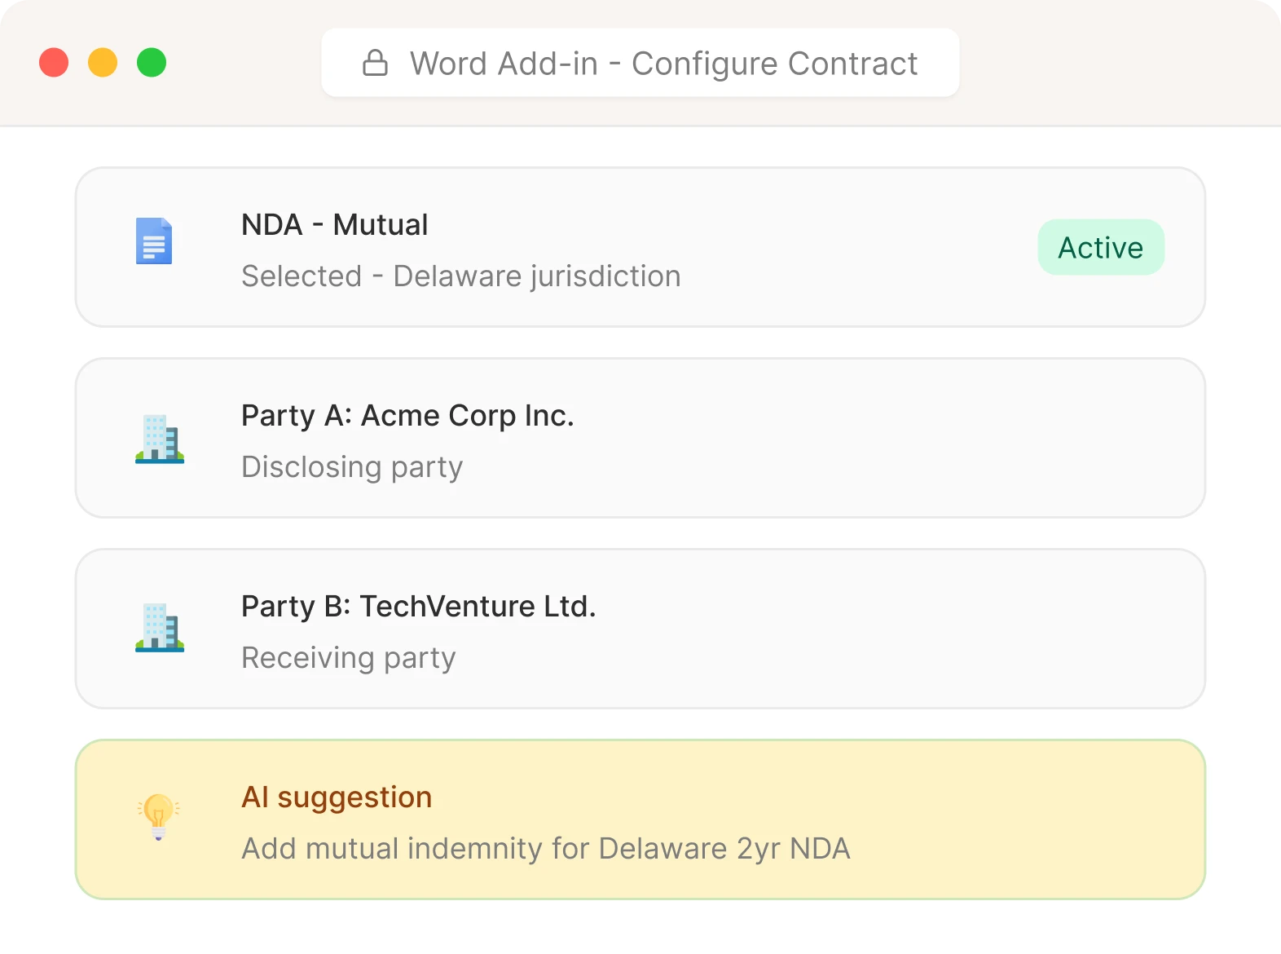
Task: Select the Party A: Acme Corp Inc. card
Action: click(640, 438)
